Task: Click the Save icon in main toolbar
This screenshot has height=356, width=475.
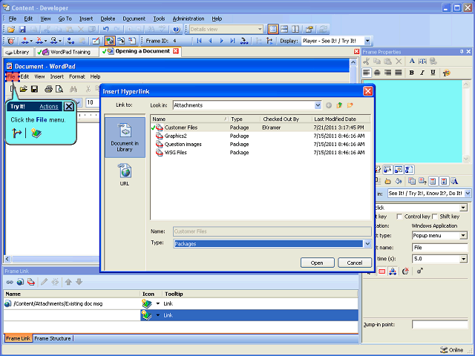Action: (22, 30)
